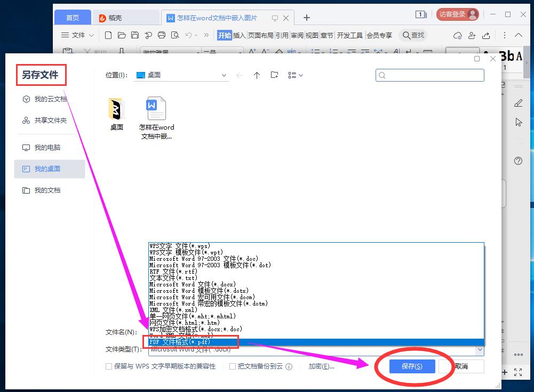Click the back navigation arrow

point(241,75)
